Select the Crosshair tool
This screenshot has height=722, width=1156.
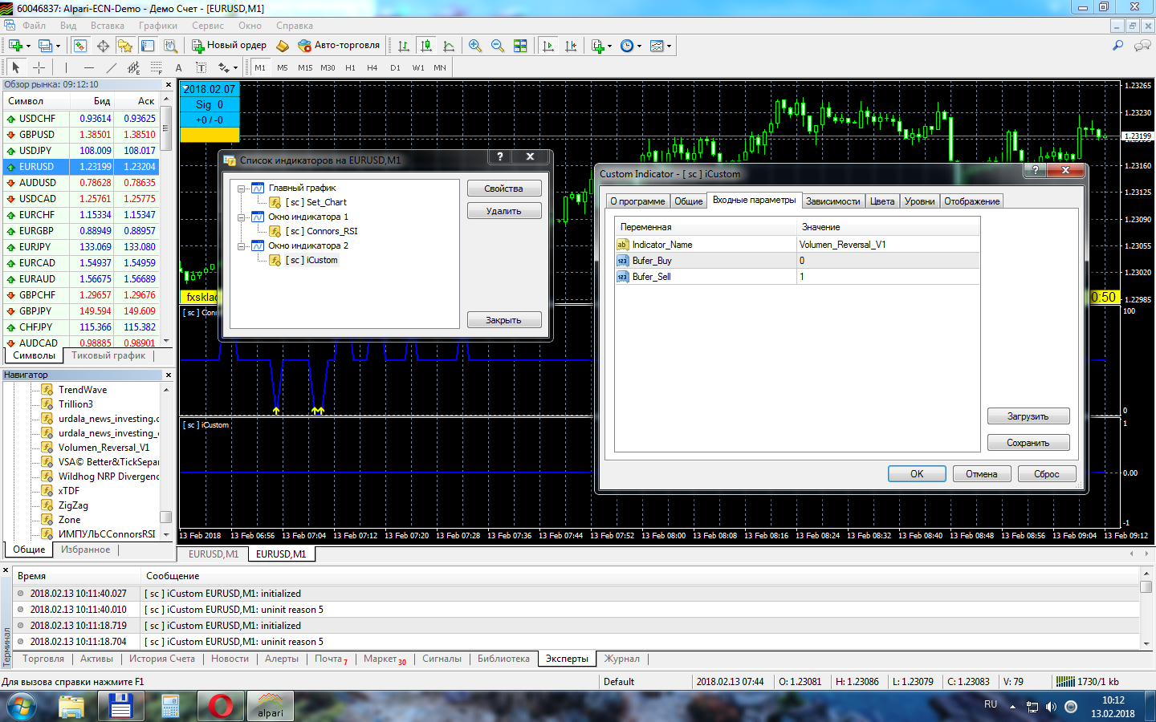[x=39, y=67]
